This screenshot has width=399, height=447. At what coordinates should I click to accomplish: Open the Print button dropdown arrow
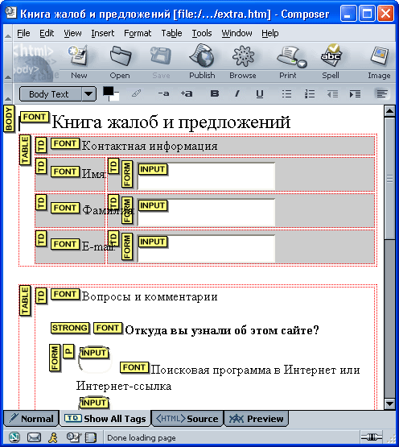pos(302,64)
